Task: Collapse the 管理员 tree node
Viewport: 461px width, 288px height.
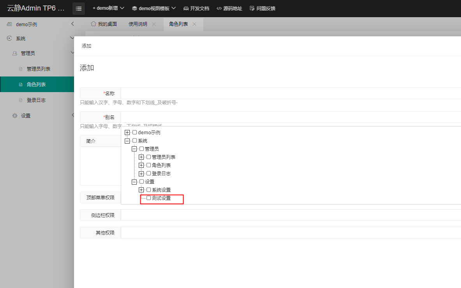Action: coord(134,149)
